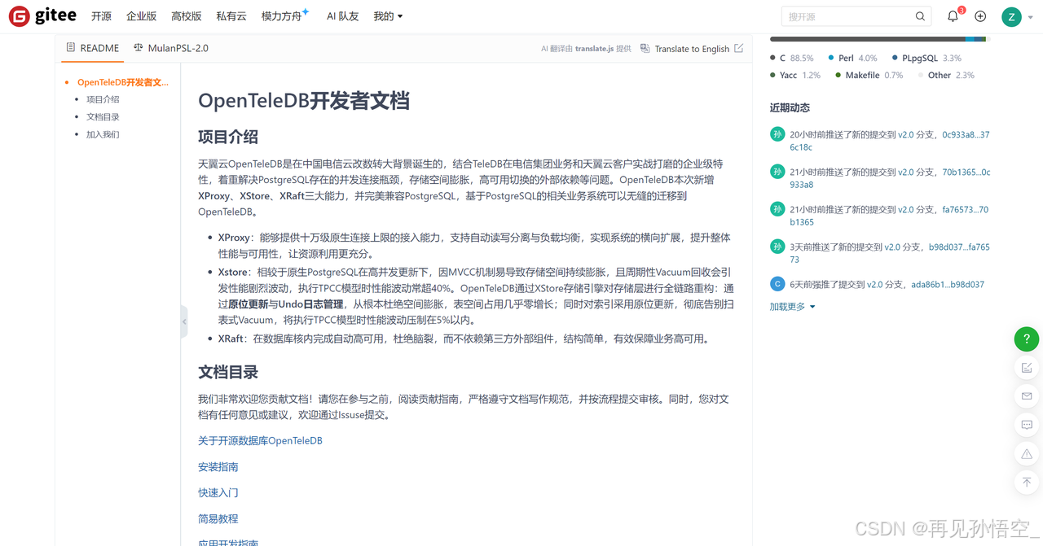
Task: Click the 近期动态 heading
Action: point(790,108)
